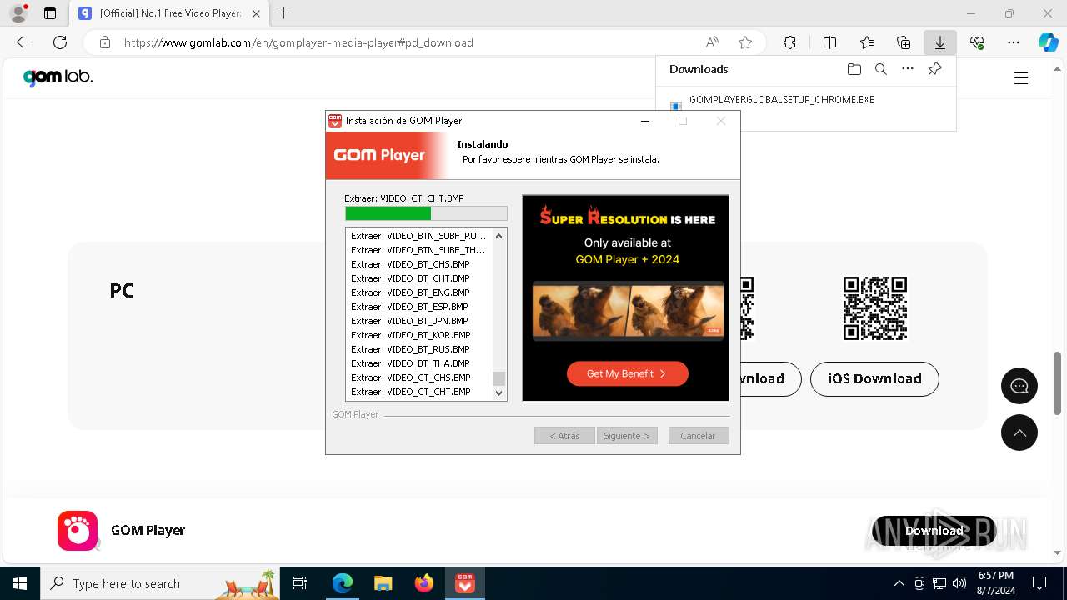Open Edge settings and more menu
The width and height of the screenshot is (1067, 600).
coord(1014,42)
